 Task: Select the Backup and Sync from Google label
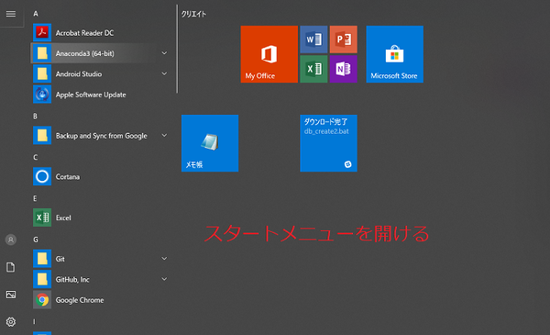pos(102,136)
